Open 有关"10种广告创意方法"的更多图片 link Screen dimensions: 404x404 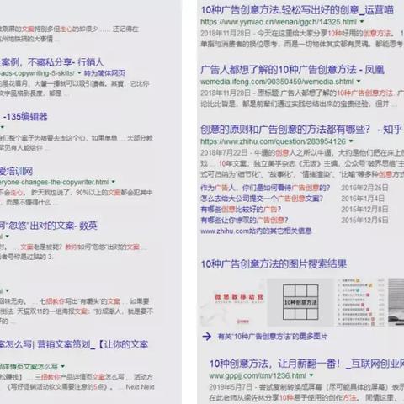point(273,337)
